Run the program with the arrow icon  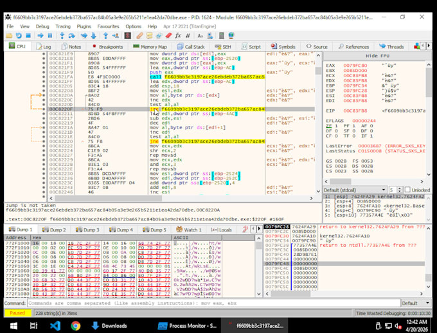point(40,36)
